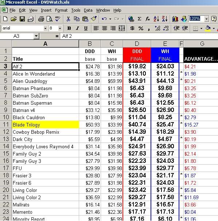Toggle italic formatting
Viewport: 218px width, 221px height.
point(77,28)
